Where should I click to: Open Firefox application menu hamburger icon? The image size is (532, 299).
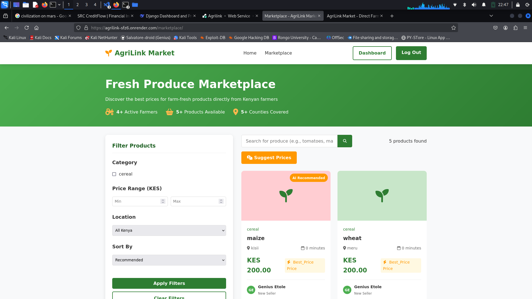click(525, 28)
